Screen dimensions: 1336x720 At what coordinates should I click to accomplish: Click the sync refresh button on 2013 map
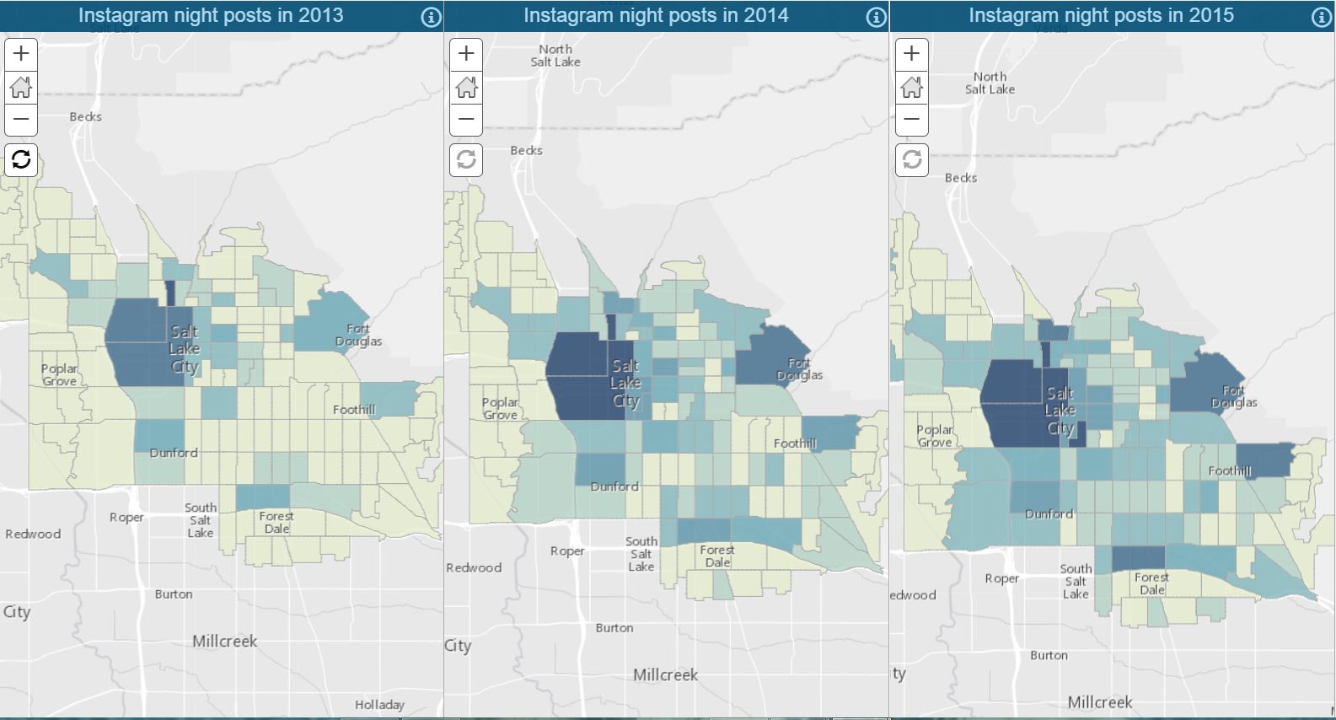click(21, 159)
